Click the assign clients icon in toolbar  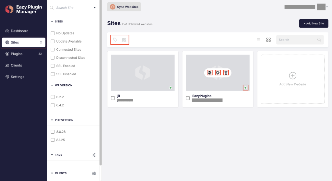(124, 40)
